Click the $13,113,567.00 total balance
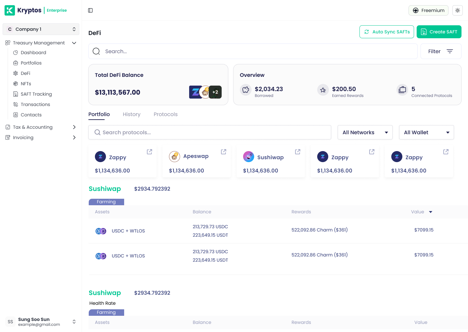This screenshot has height=332, width=468. [118, 92]
